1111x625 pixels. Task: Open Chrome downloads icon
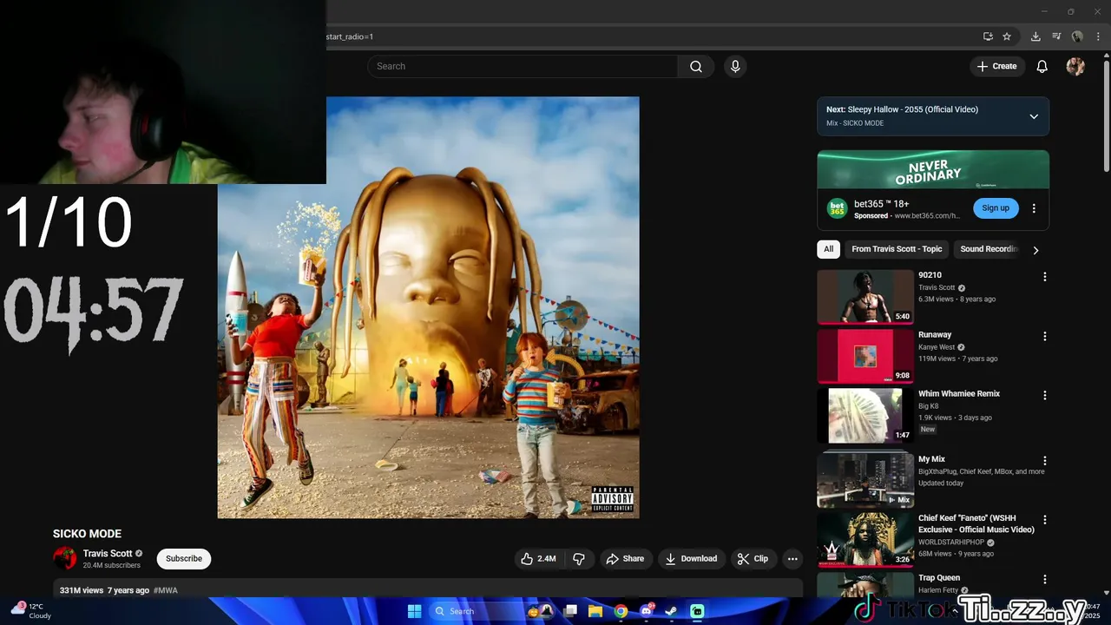tap(1035, 36)
